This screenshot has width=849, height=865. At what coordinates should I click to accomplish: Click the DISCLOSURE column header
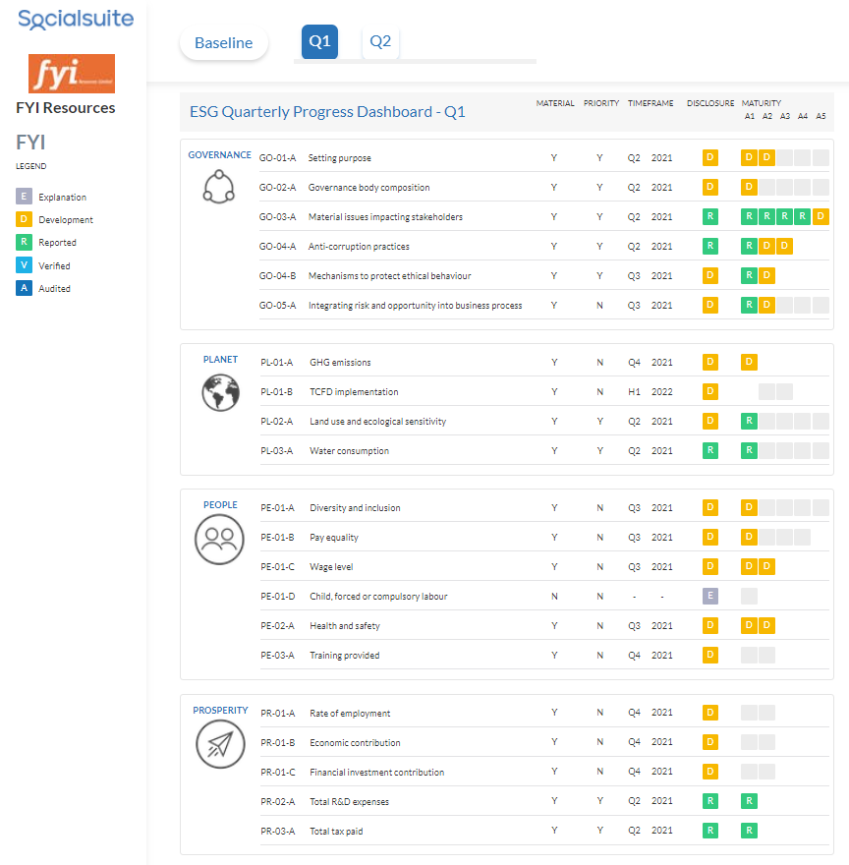tap(710, 103)
